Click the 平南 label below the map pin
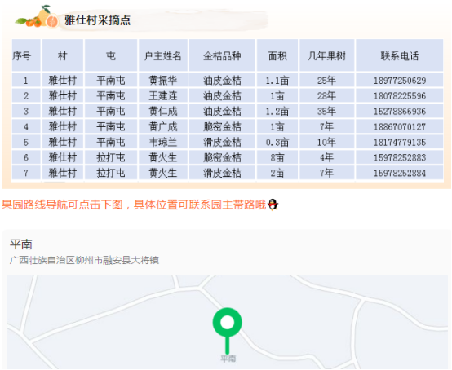Image resolution: width=452 pixels, height=370 pixels. pos(228,359)
